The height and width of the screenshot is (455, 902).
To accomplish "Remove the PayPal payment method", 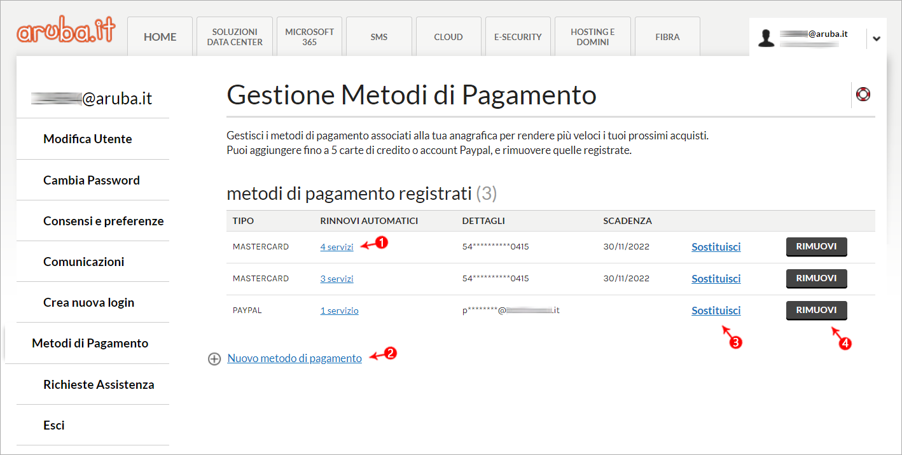I will pos(817,311).
